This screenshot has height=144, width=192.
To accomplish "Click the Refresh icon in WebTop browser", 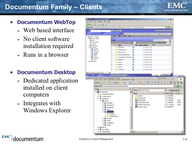I will pos(103,25).
